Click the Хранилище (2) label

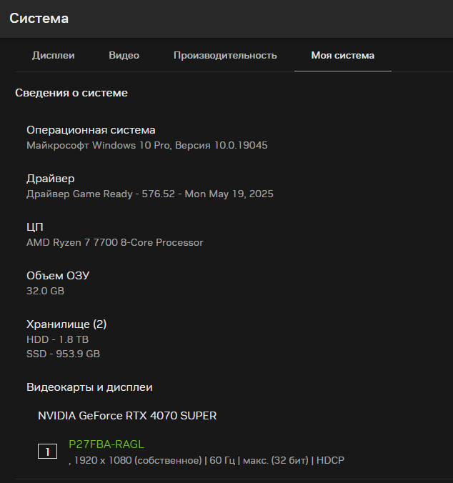coord(66,324)
